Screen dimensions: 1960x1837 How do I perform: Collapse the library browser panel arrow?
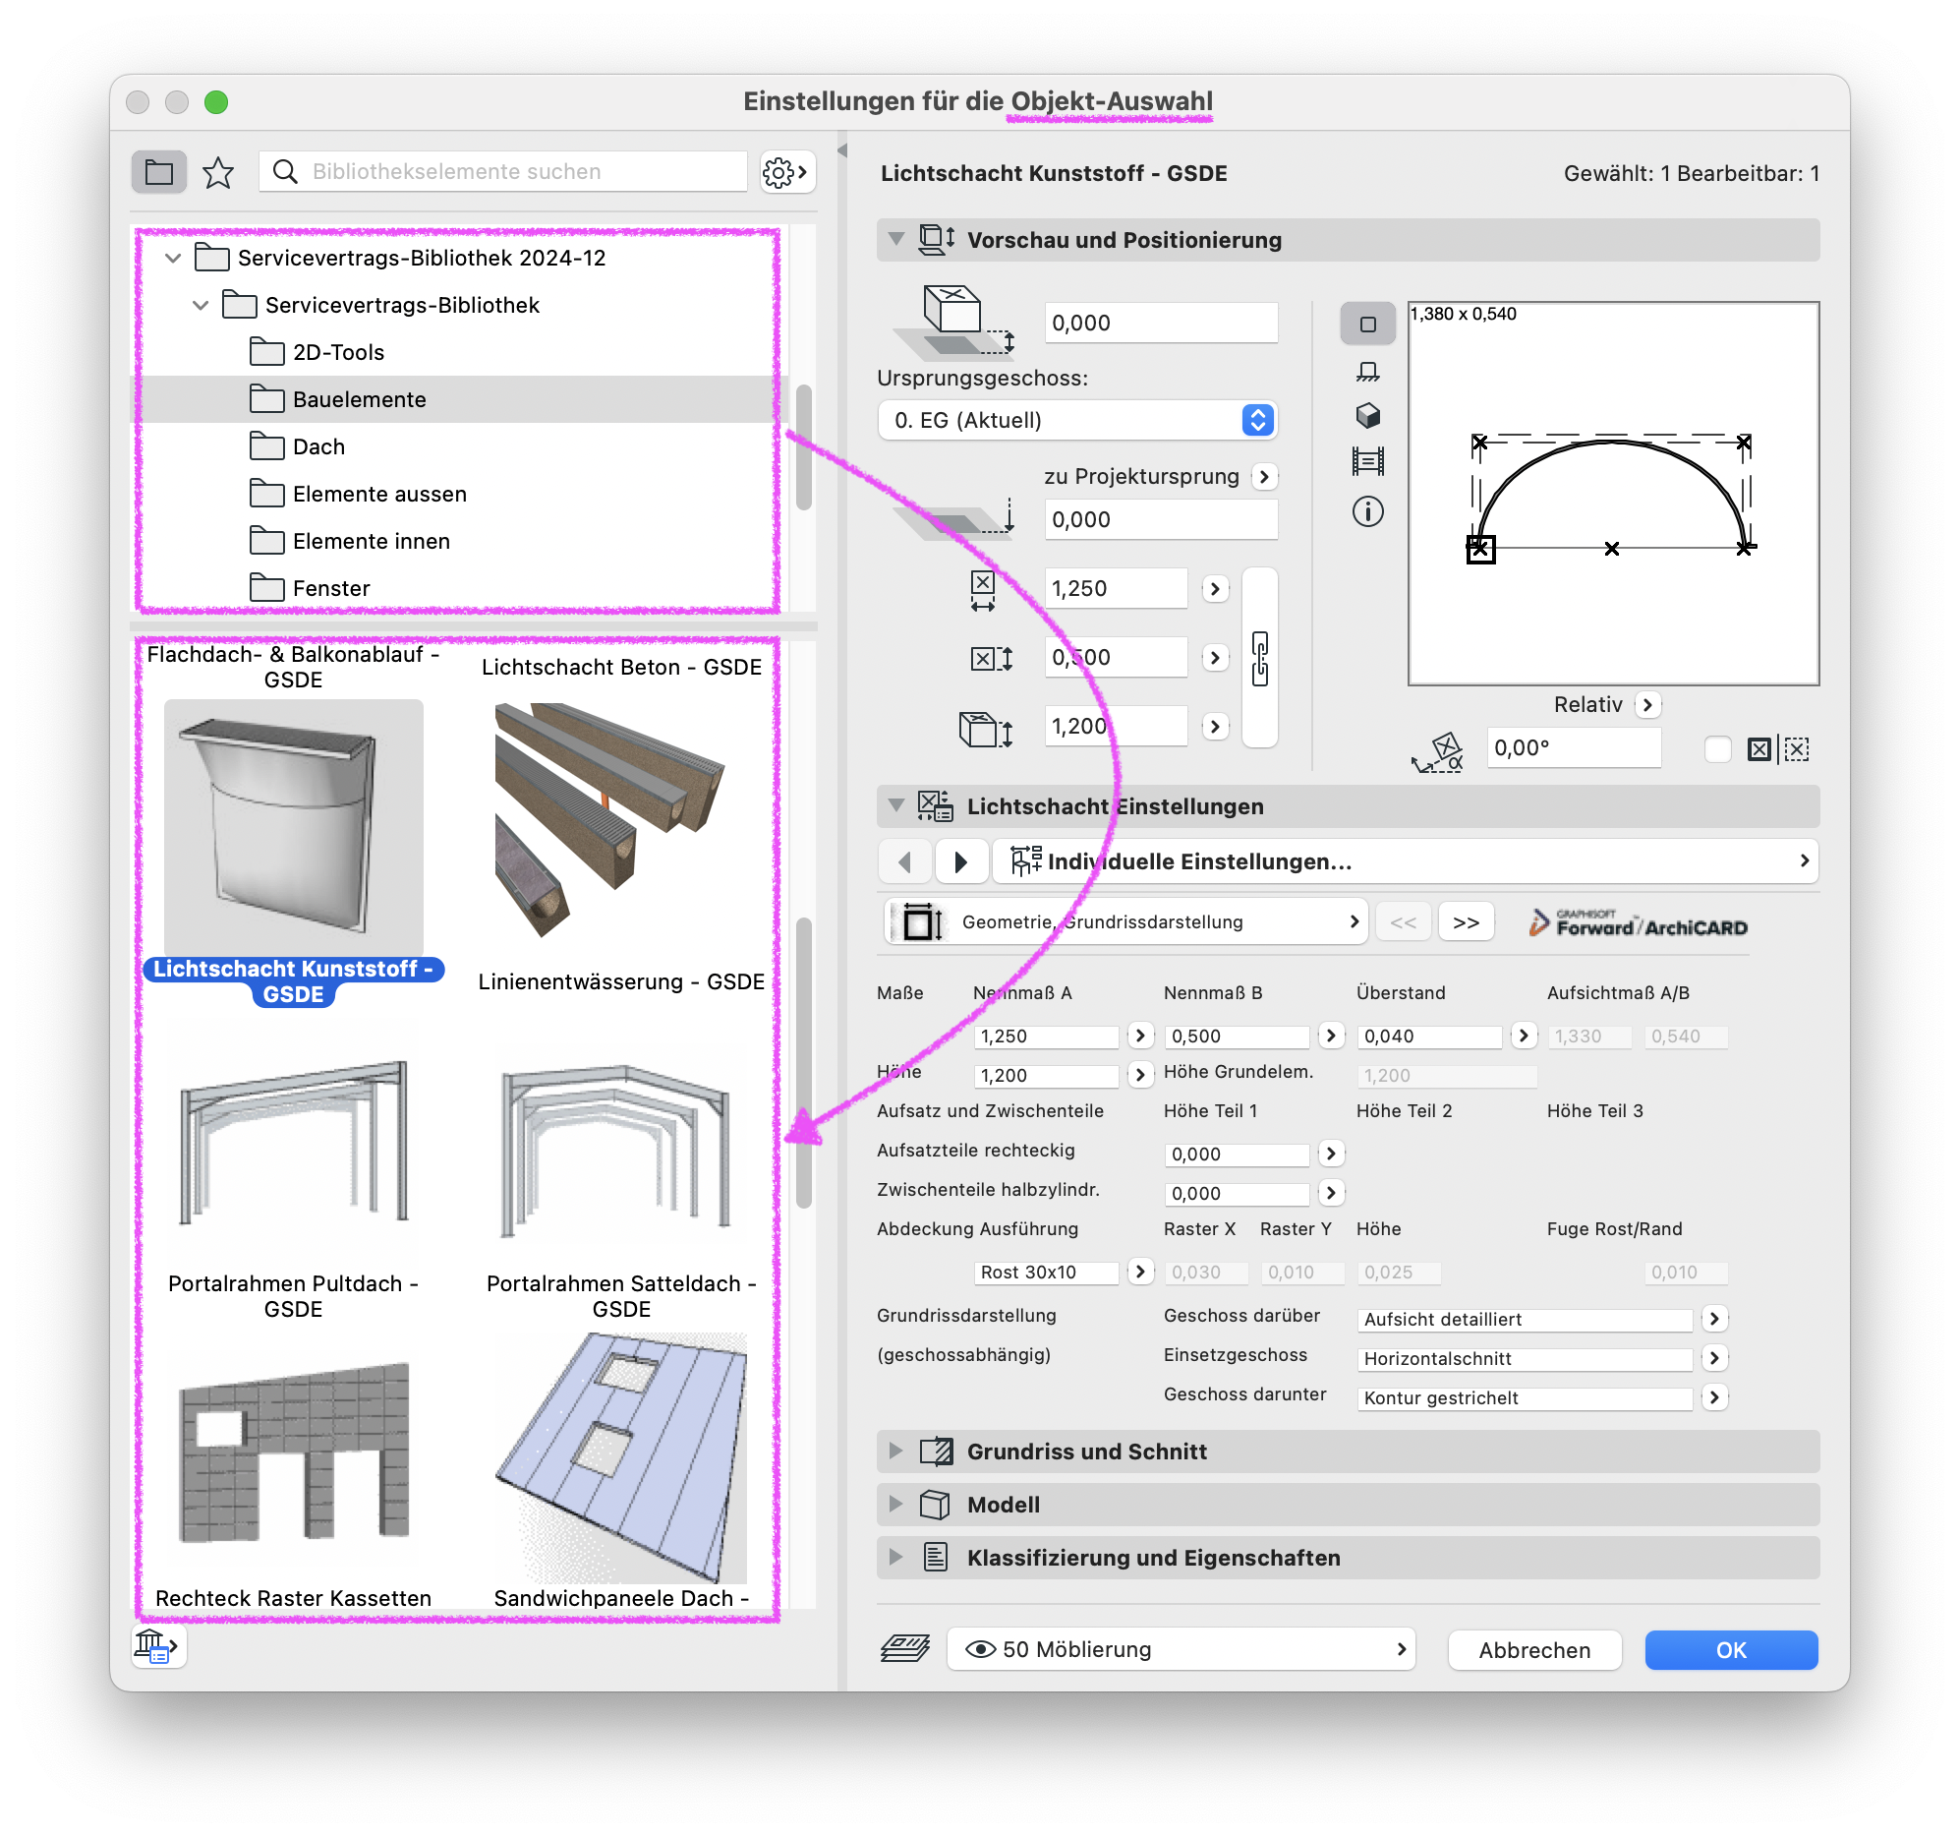(842, 149)
